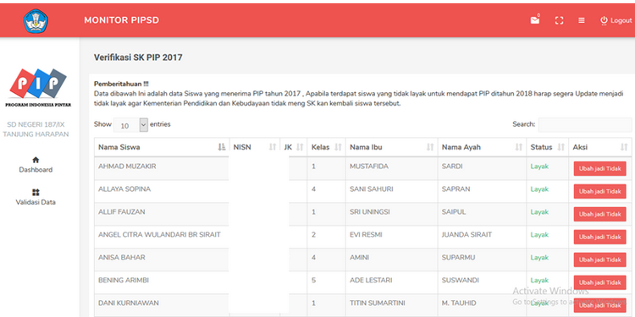
Task: Click Ubah jadi Tidak for ANISA BAHAR
Action: click(x=599, y=260)
